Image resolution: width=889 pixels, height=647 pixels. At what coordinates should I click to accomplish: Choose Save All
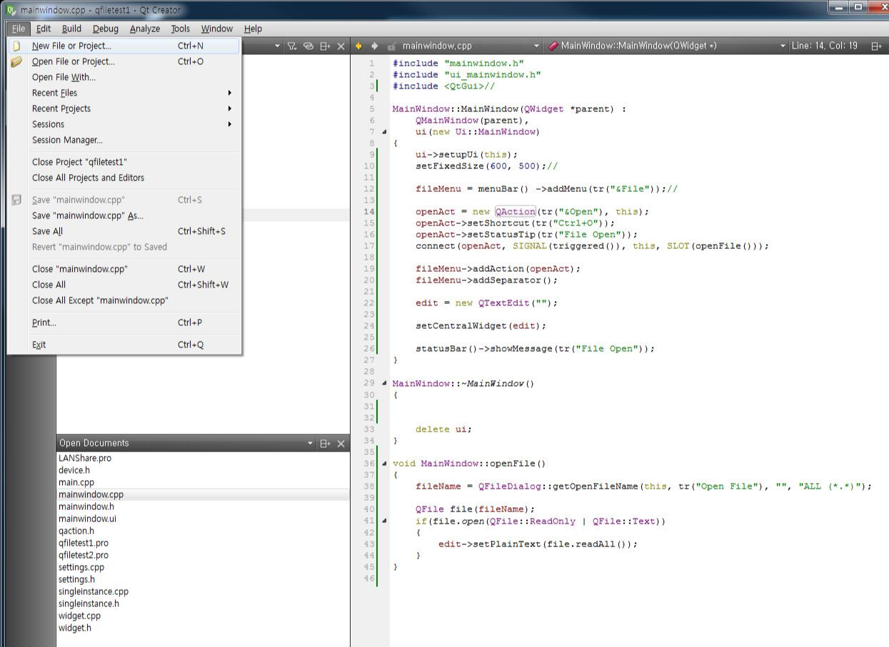(x=124, y=231)
